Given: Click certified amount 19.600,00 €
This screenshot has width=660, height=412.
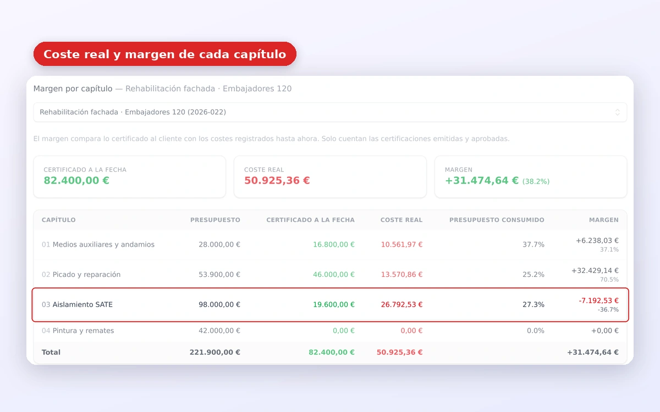Looking at the screenshot, I should click(x=334, y=304).
